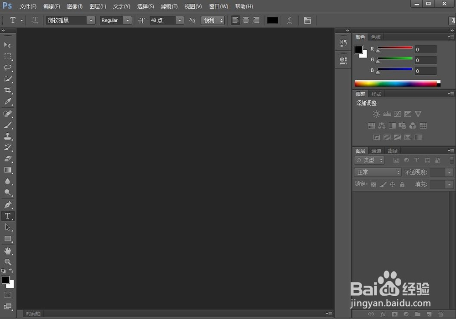Align text left
Screen dimensions: 456x319
(235, 21)
